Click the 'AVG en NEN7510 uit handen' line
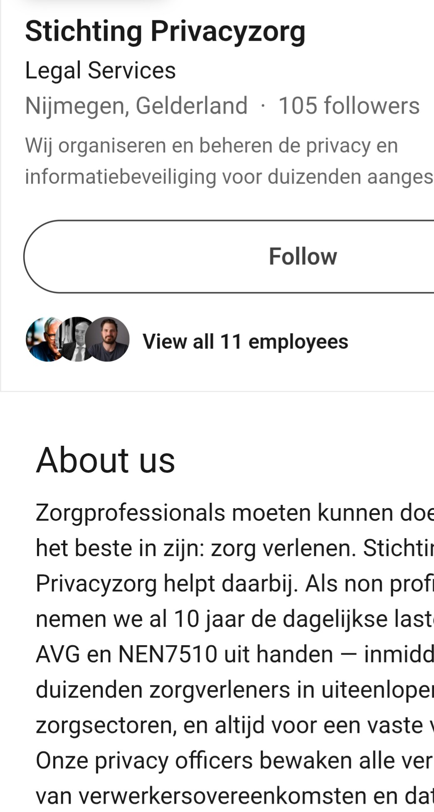The width and height of the screenshot is (434, 812). click(235, 654)
